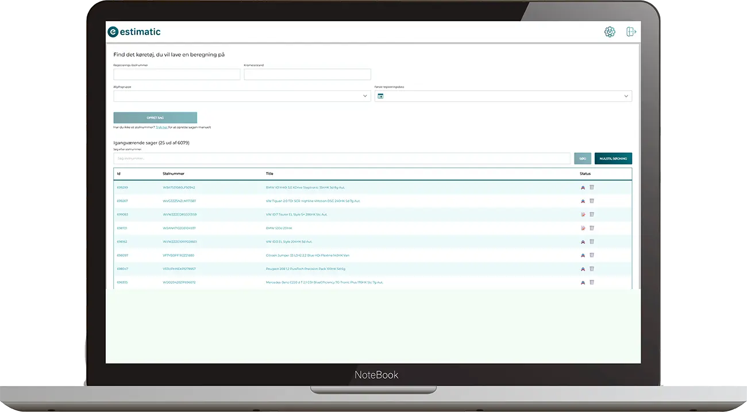Image resolution: width=747 pixels, height=412 pixels.
Task: Open case with chassis number WBAT531080LF50942
Action: pos(179,187)
